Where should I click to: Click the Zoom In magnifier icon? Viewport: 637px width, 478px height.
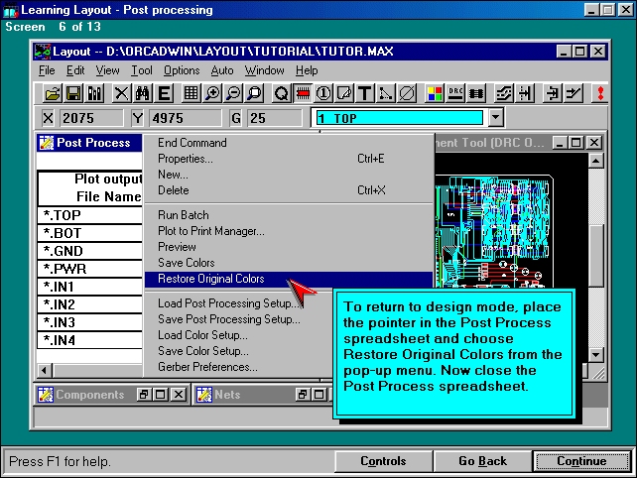tap(211, 93)
